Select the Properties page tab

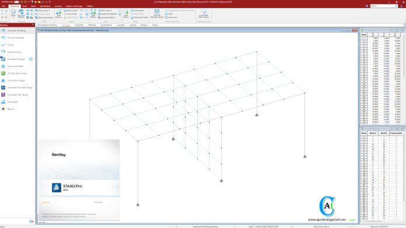pos(79,25)
